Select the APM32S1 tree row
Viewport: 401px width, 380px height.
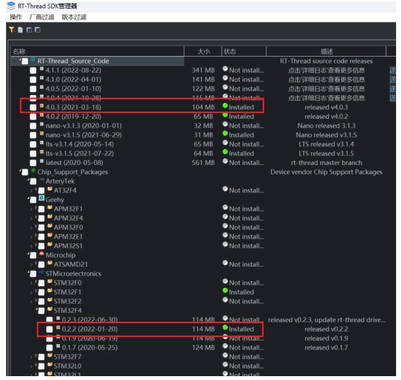[68, 246]
